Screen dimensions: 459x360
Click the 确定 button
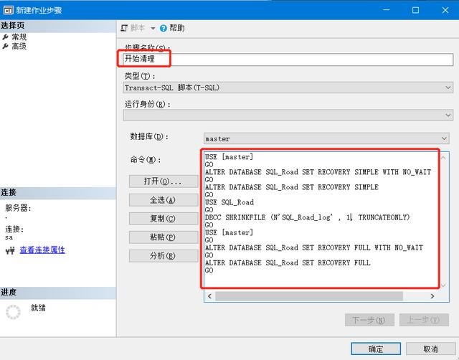(376, 349)
